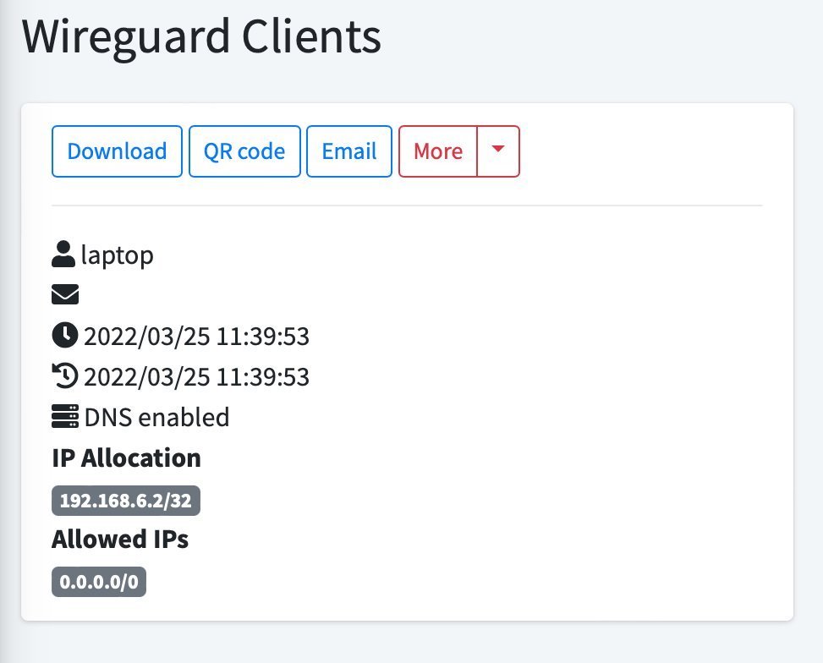Select the 0.0.0.0/0 allowed IP badge

pos(99,583)
